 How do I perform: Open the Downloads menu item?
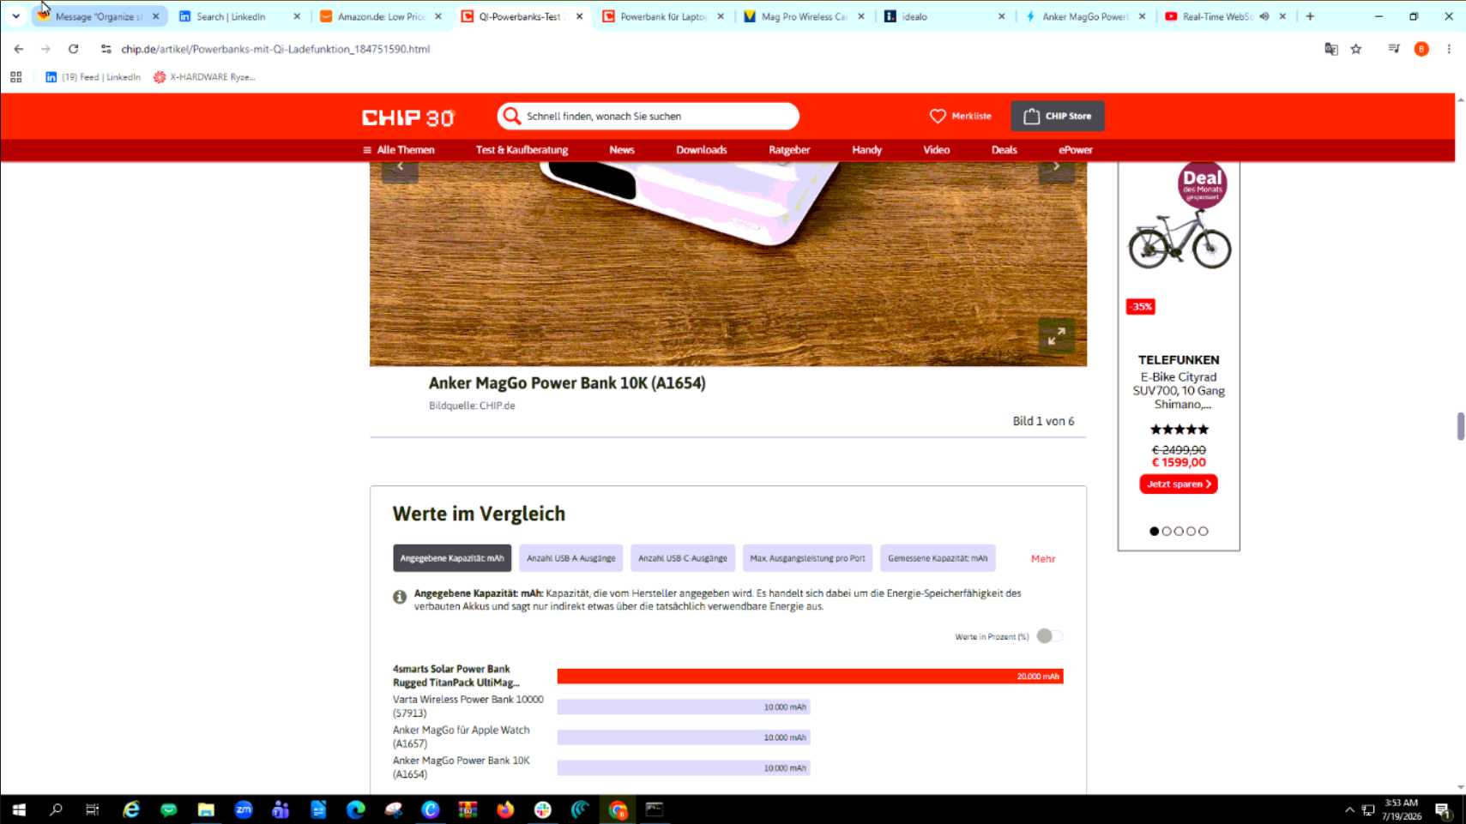[702, 150]
